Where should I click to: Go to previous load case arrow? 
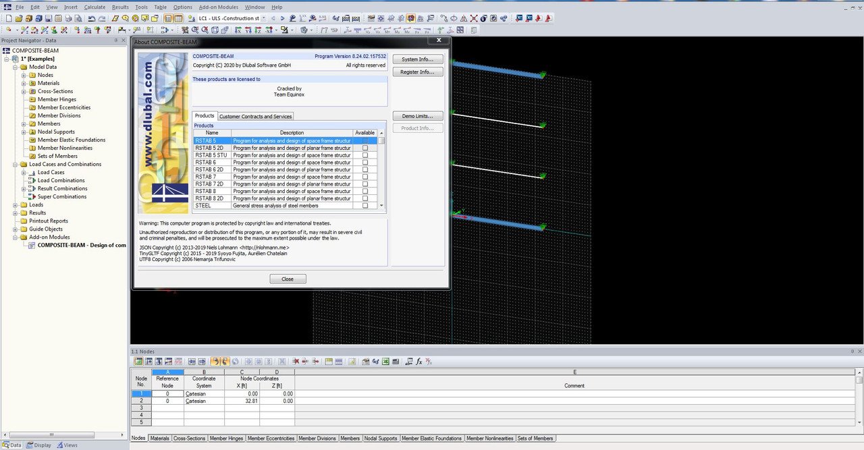(x=273, y=18)
